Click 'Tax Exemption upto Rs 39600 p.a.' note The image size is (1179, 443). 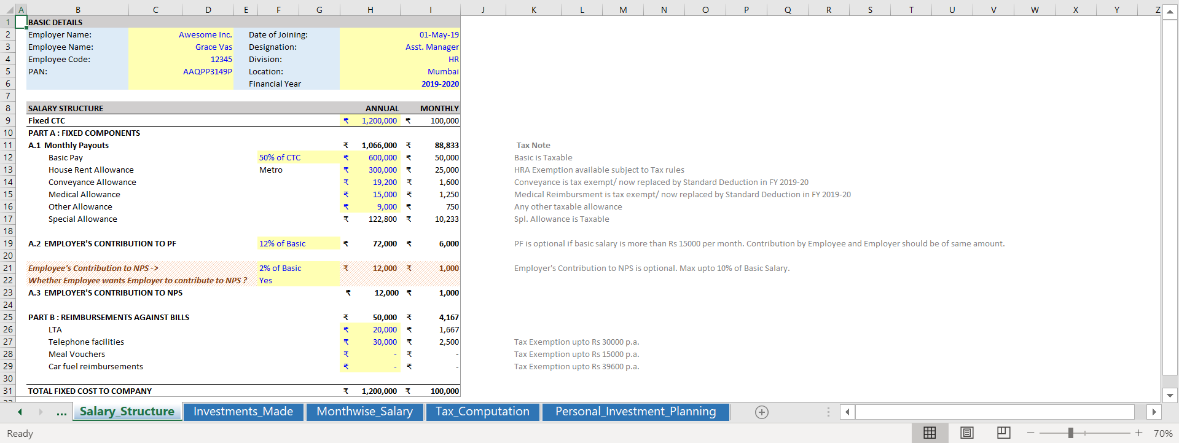click(576, 367)
